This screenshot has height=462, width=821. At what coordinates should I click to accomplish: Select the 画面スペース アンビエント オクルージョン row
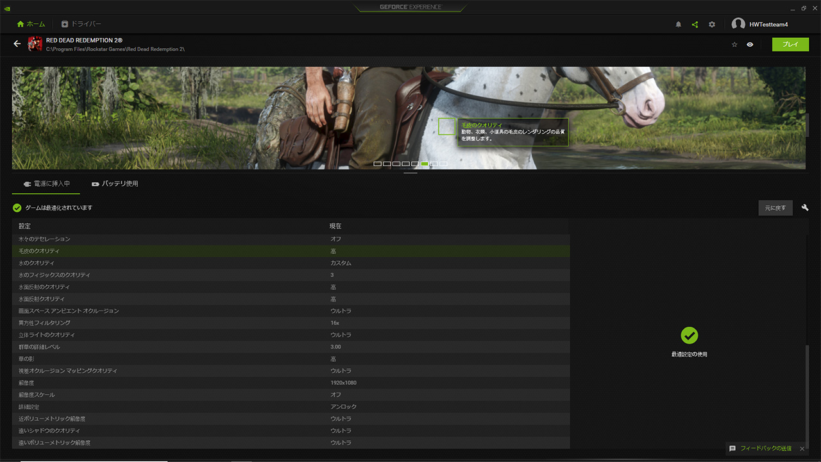pyautogui.click(x=291, y=311)
